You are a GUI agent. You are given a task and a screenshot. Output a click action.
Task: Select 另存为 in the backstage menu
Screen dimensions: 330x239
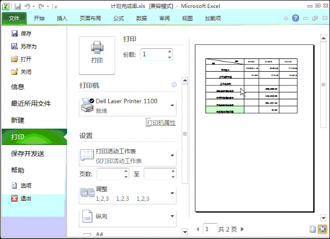[x=24, y=46]
